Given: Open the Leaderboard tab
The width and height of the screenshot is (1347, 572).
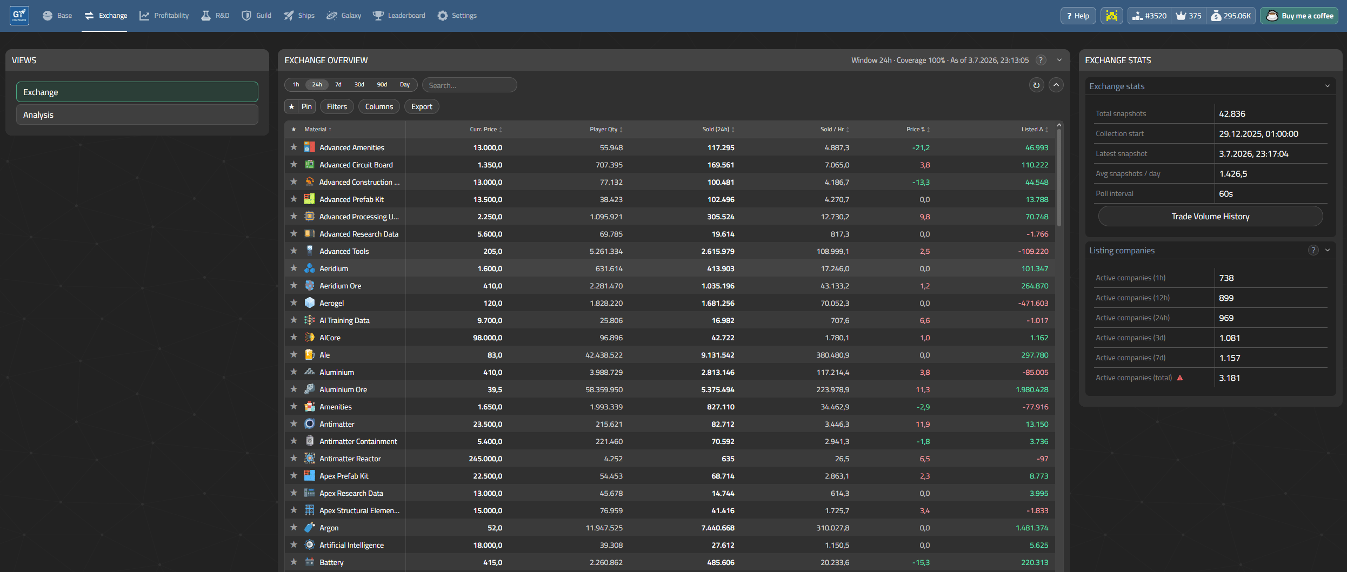Looking at the screenshot, I should pos(399,16).
